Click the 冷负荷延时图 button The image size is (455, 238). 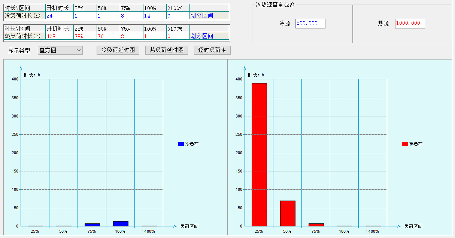(118, 50)
